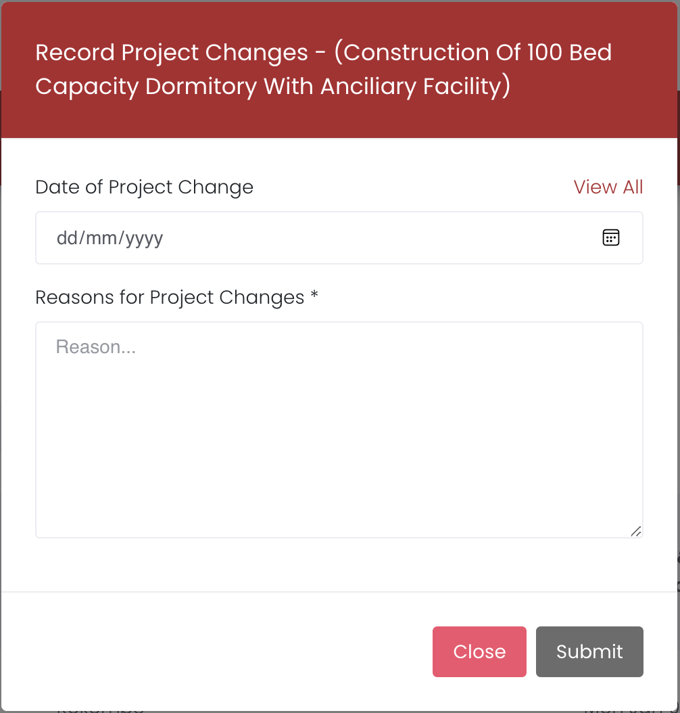Screen dimensions: 680x713
Task: Submit the project change form
Action: 589,651
